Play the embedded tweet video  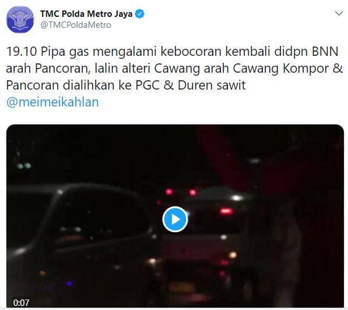tap(175, 219)
